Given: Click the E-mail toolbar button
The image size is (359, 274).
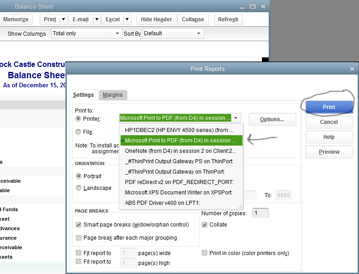Looking at the screenshot, I should tap(80, 19).
